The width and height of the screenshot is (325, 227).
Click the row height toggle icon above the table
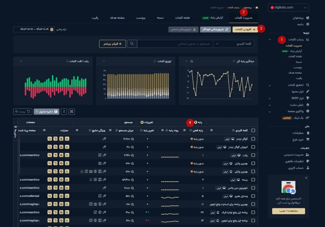point(64,112)
